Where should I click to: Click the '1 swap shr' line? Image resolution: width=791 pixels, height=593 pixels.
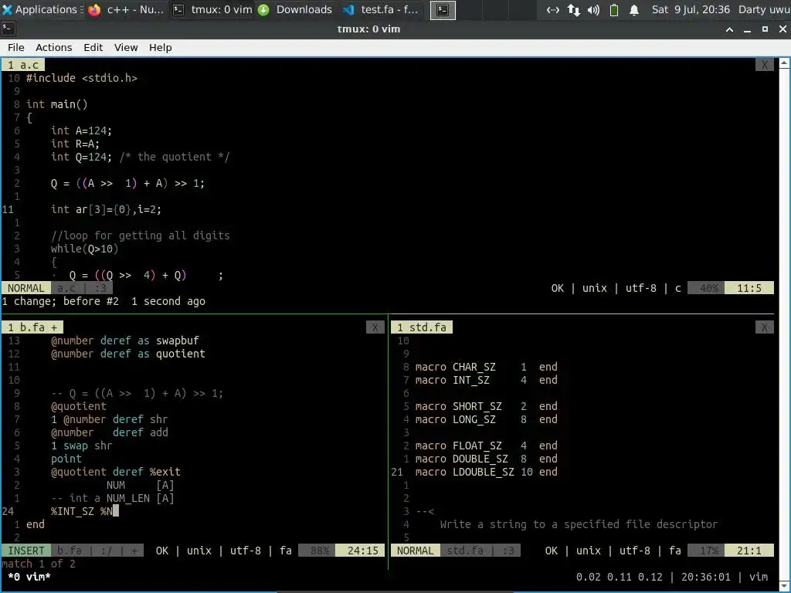pos(81,446)
